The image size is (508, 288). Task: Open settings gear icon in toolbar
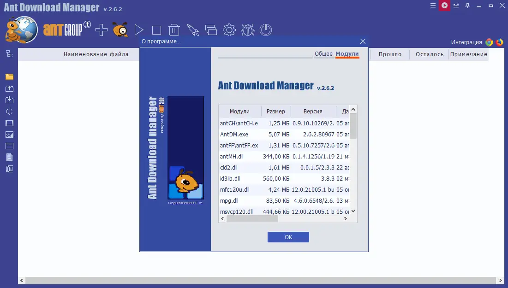pyautogui.click(x=229, y=30)
